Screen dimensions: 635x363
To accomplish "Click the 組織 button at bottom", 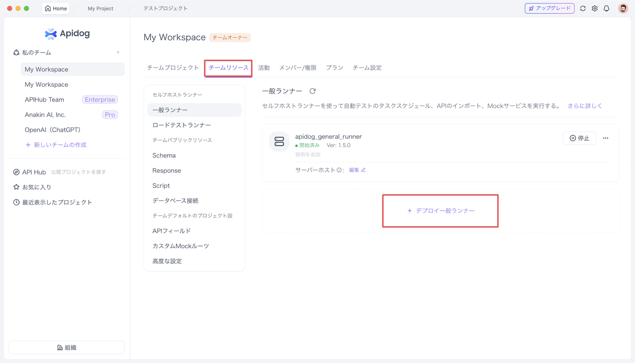I will pos(67,348).
